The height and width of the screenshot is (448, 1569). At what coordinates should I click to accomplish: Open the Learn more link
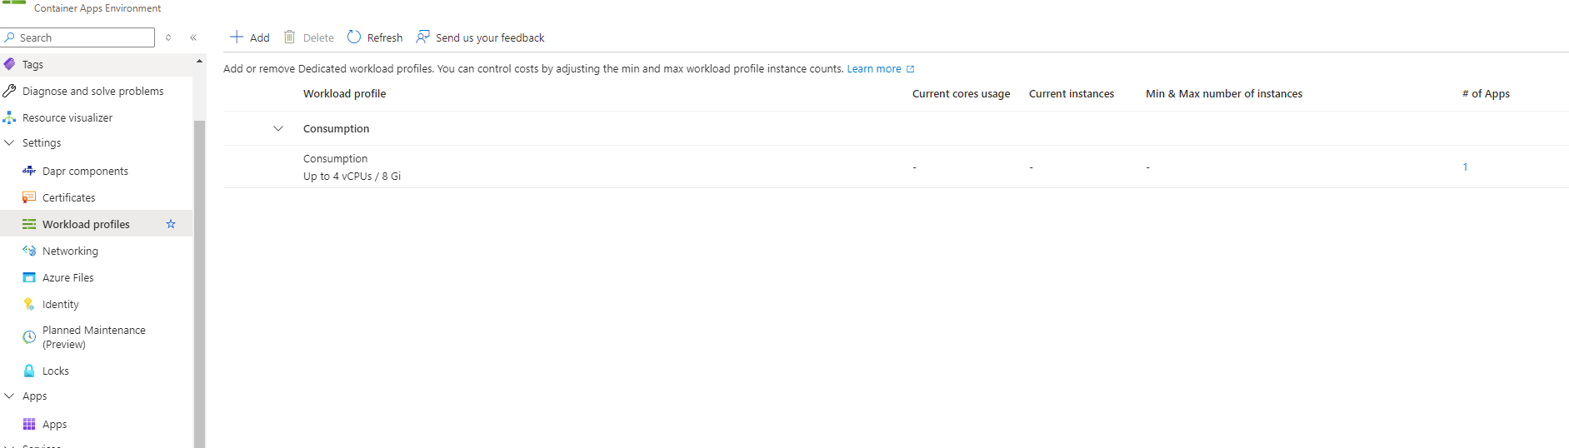pos(874,69)
